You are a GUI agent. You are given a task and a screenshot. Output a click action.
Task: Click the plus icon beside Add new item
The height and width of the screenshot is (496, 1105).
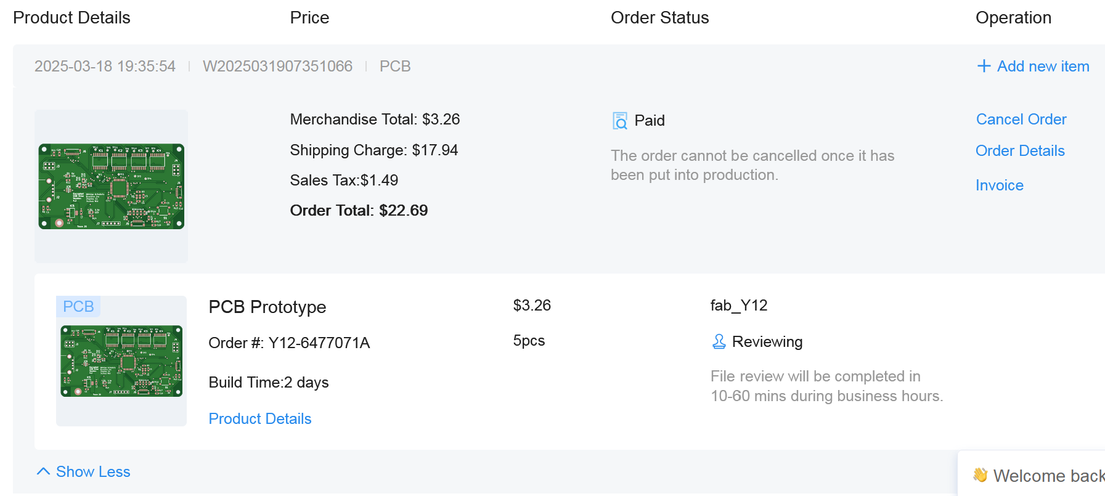(984, 66)
